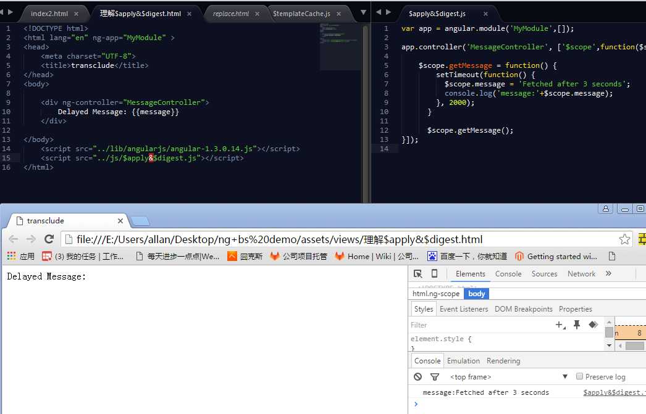This screenshot has height=414, width=646.
Task: Show more DevTools panels chevron
Action: (608, 273)
